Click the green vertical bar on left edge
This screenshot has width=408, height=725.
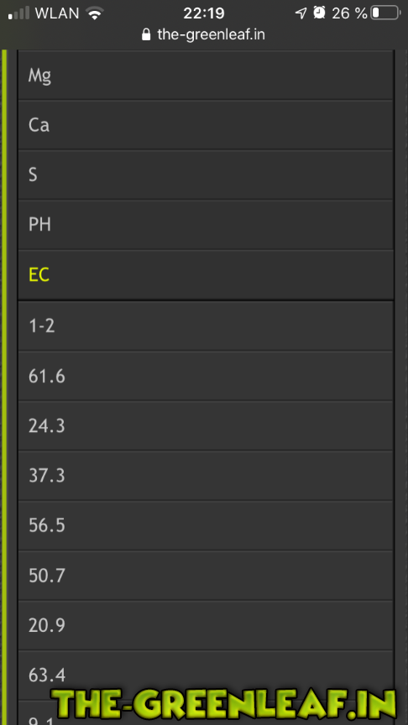(x=5, y=388)
